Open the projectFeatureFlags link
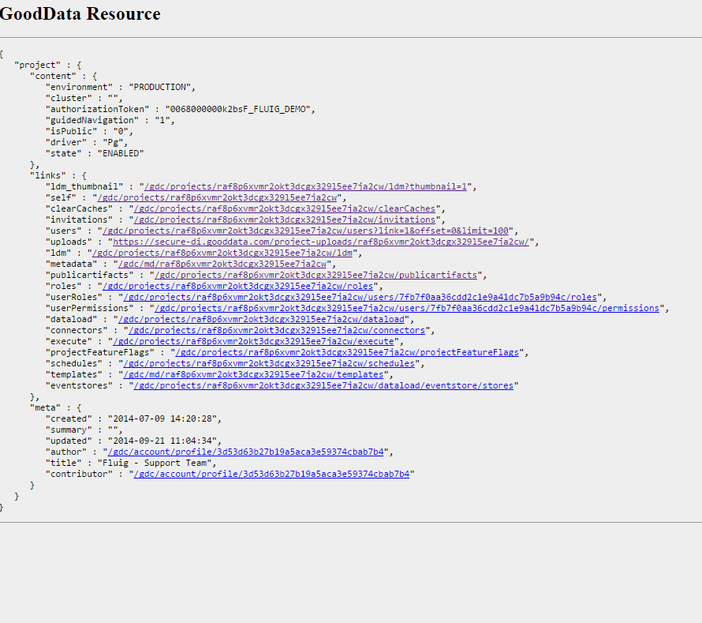The image size is (702, 623). click(x=347, y=352)
